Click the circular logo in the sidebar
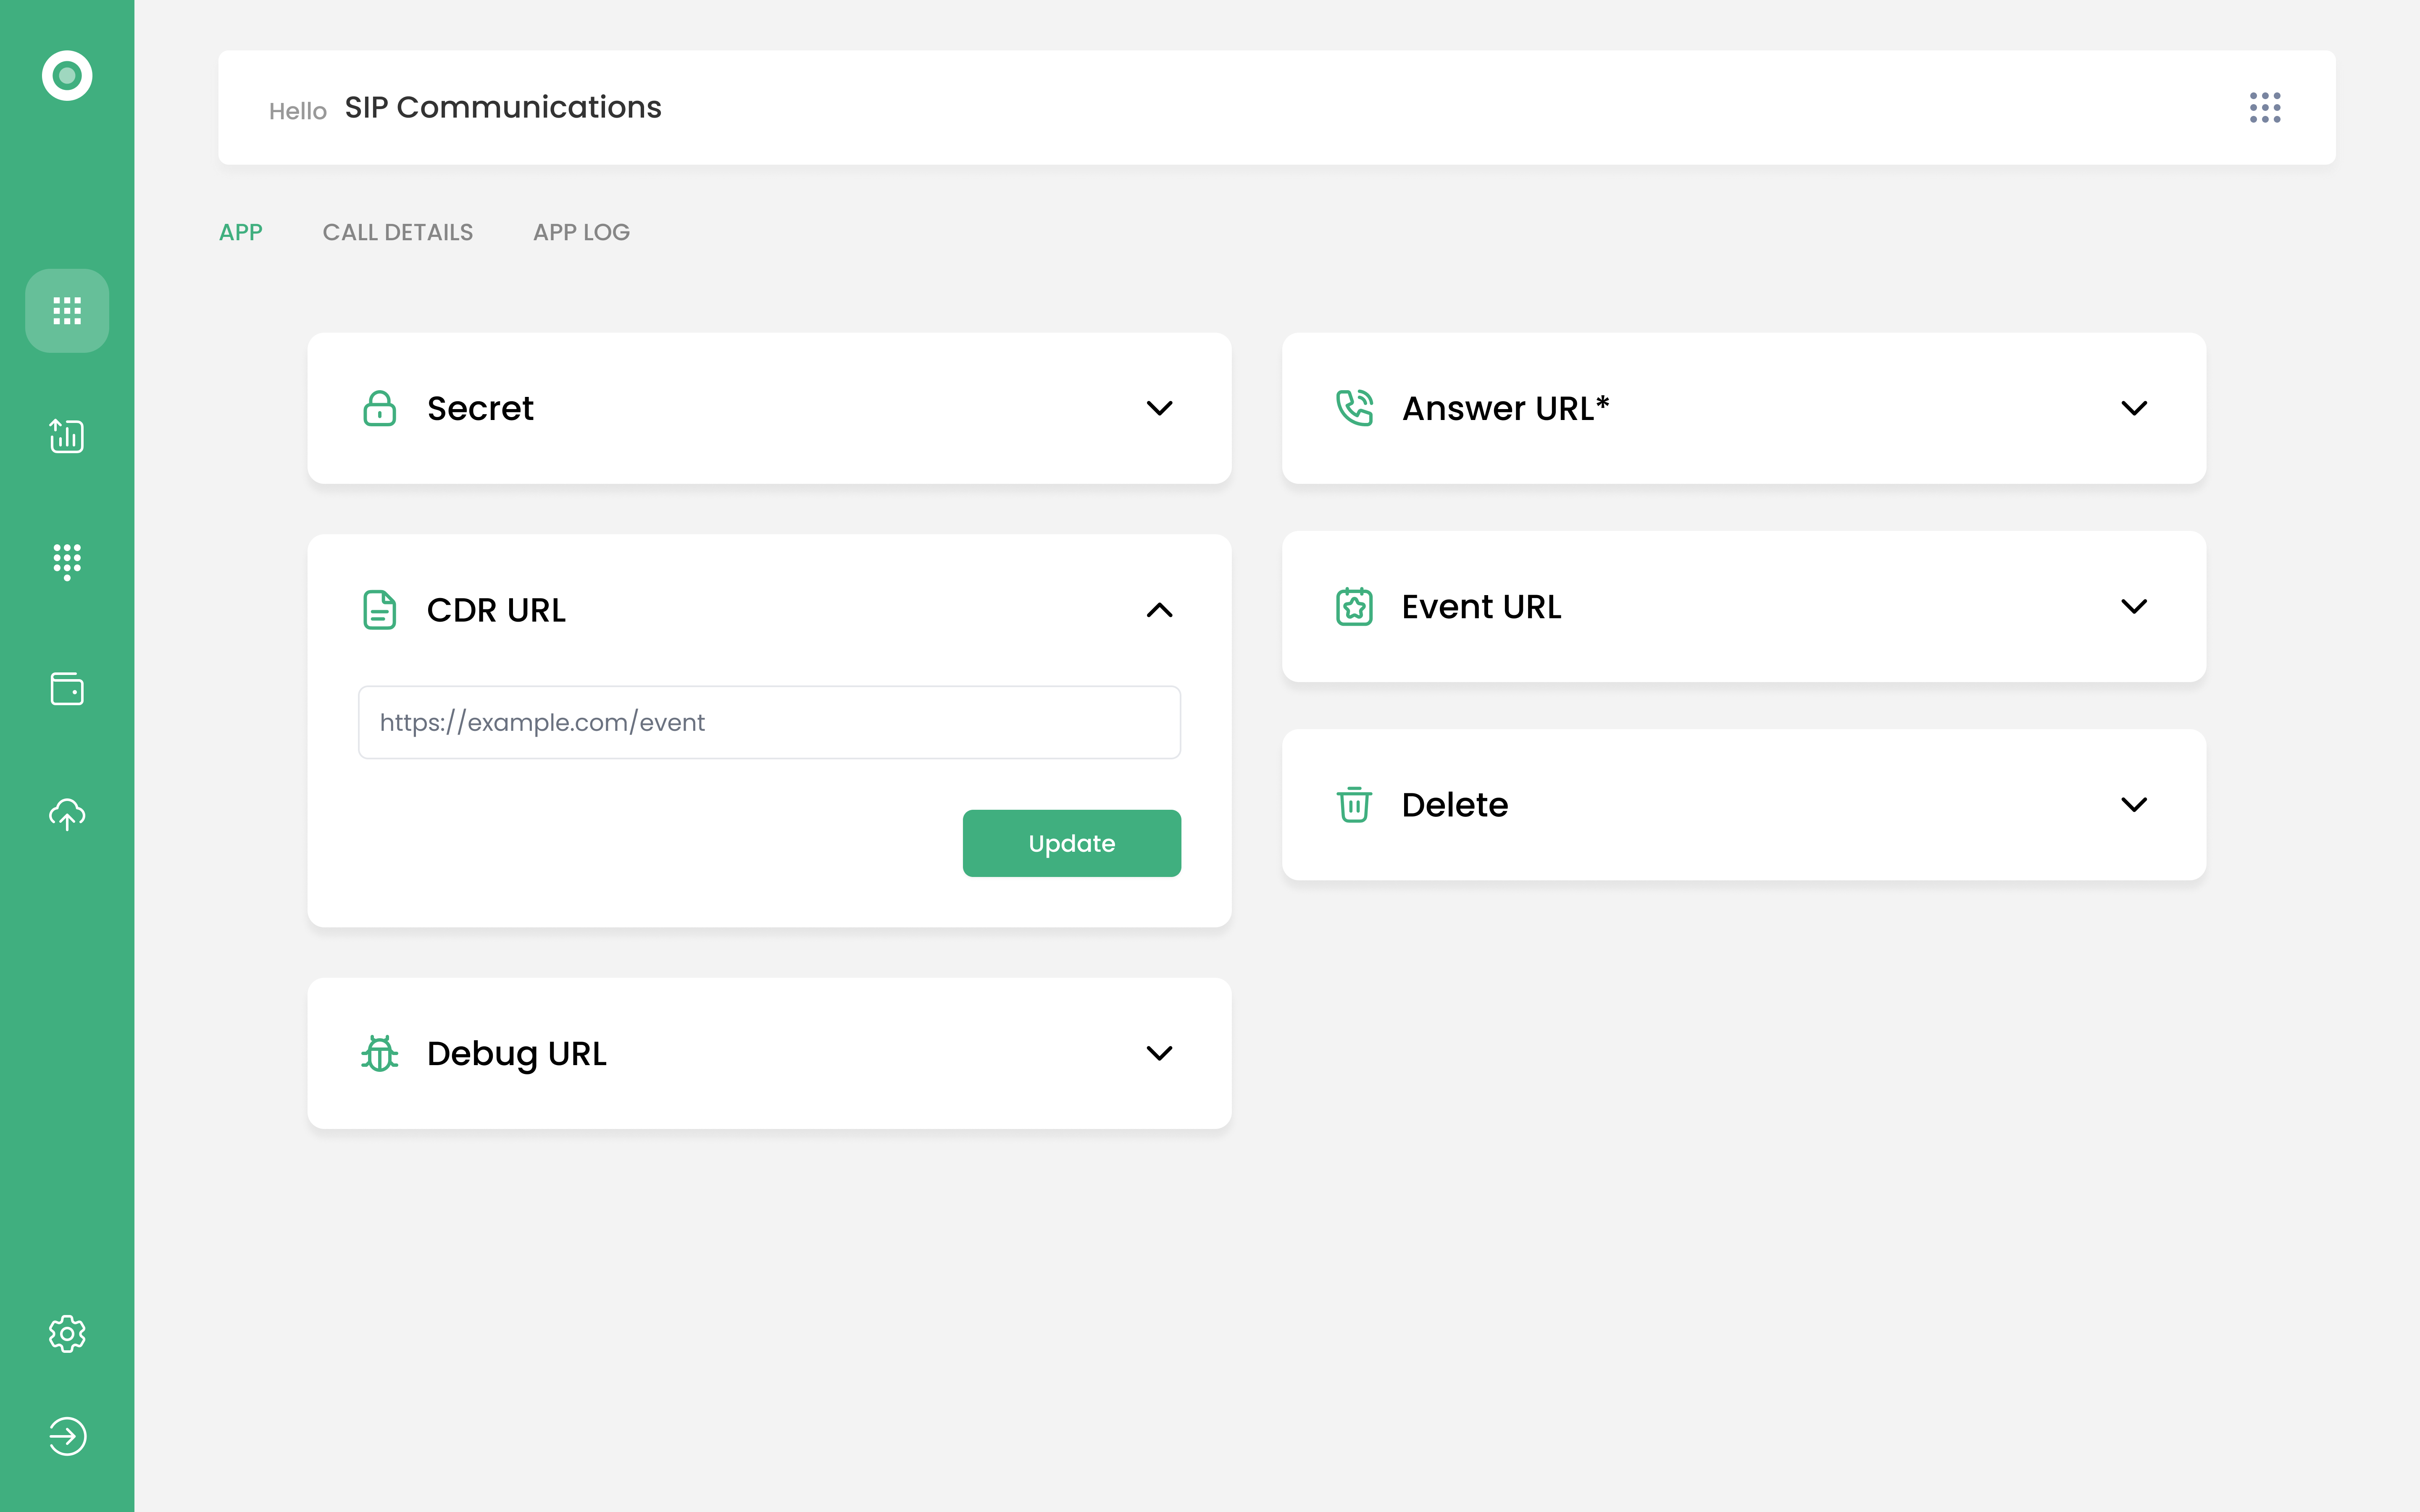This screenshot has width=2420, height=1512. tap(67, 76)
